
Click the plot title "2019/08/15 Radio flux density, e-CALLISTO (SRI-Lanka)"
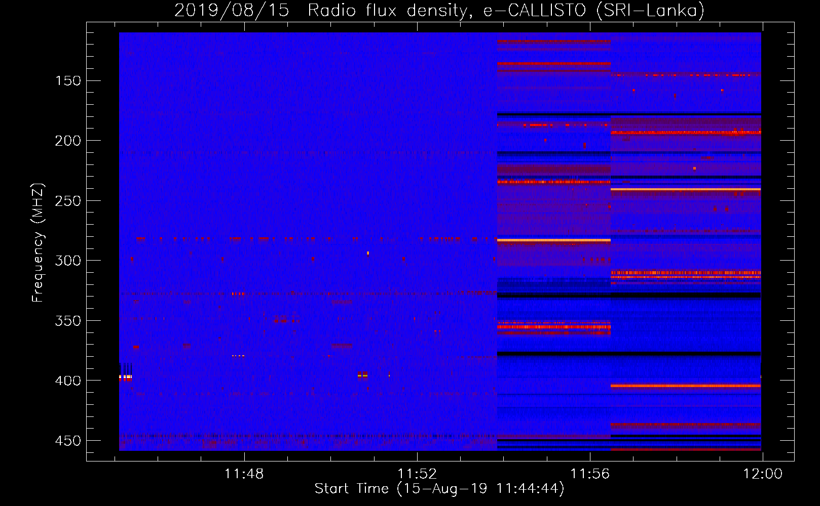[439, 10]
